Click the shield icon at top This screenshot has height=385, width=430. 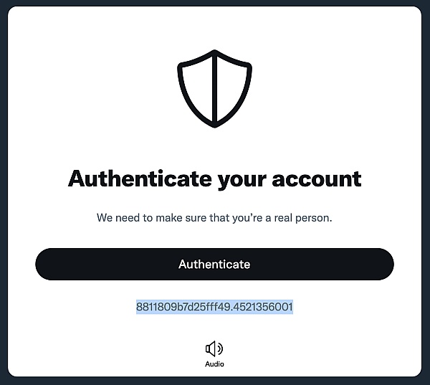215,89
